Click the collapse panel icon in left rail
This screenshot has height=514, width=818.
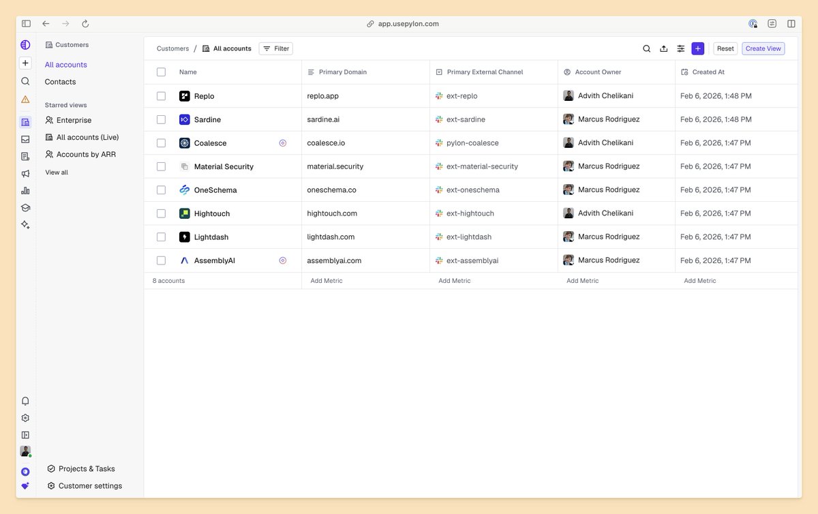[x=25, y=434]
